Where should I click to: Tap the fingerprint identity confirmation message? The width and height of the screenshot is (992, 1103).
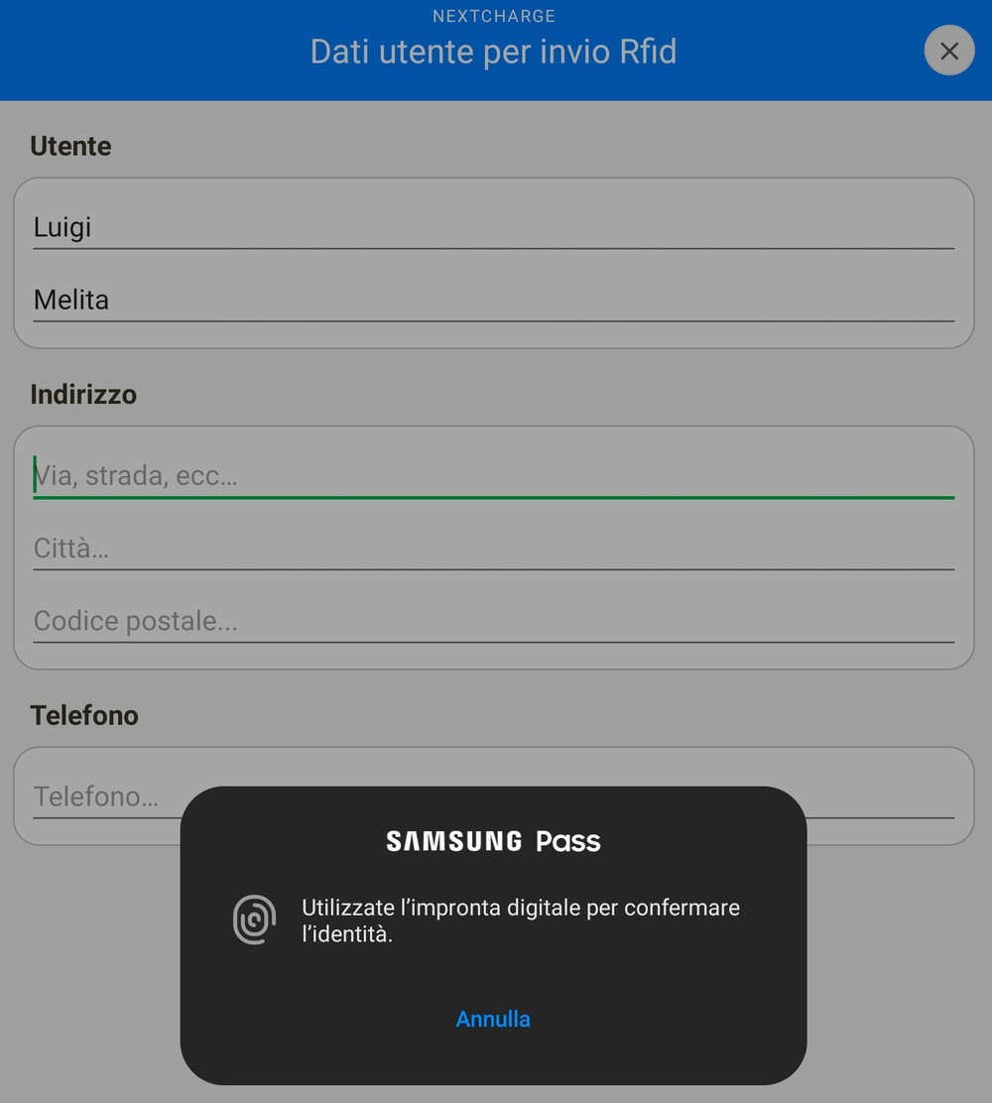(521, 920)
